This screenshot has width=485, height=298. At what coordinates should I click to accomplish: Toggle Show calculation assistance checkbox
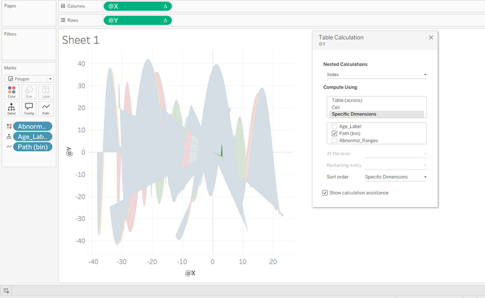[x=325, y=193]
